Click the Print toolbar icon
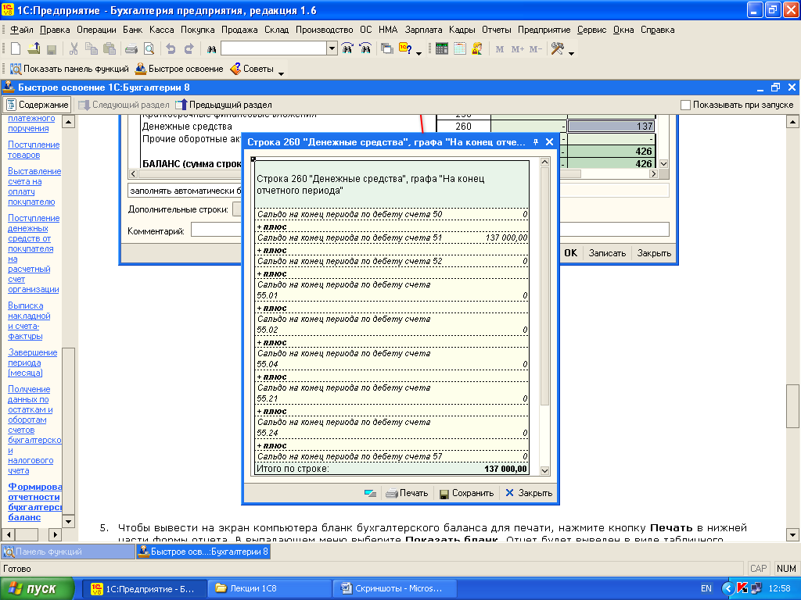Viewport: 801px width, 600px height. click(x=131, y=49)
